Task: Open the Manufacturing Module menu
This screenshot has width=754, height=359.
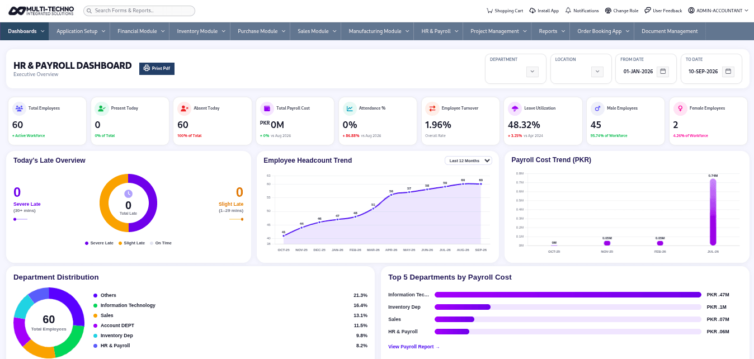Action: pyautogui.click(x=378, y=31)
